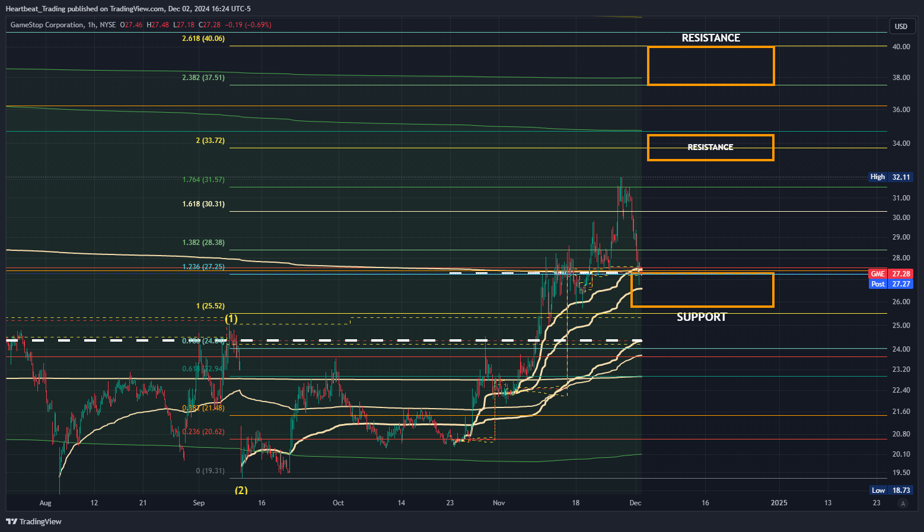This screenshot has width=924, height=532.
Task: Click the 0.236 (20.62) Fibonacci label
Action: (203, 432)
